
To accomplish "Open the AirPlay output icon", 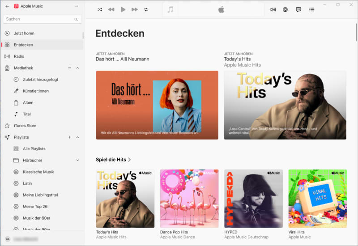I will 285,9.
